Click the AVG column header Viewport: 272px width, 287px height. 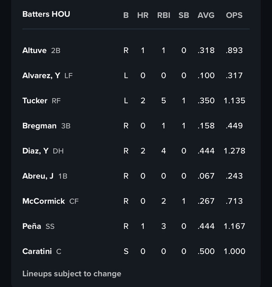[x=206, y=16]
